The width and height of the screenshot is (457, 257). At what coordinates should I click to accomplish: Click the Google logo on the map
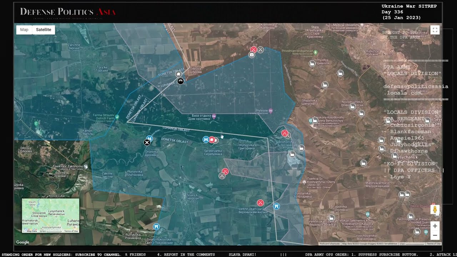click(23, 242)
